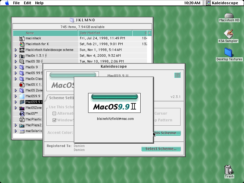Expand the macSolaris folder triangle

(16, 131)
